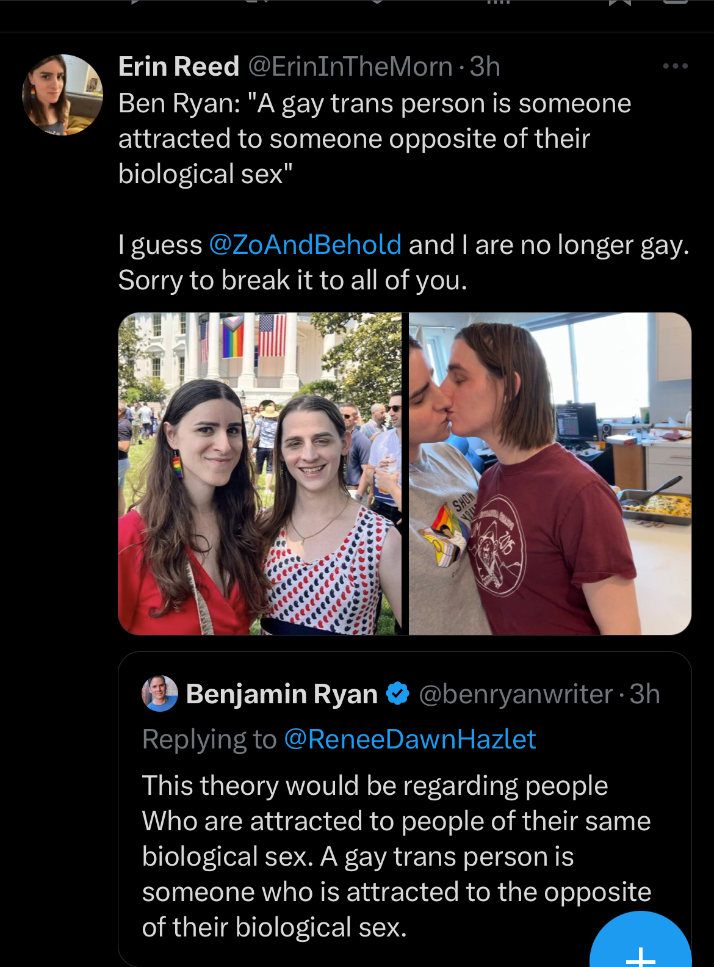Viewport: 714px width, 967px height.
Task: Visit the @ReneeDawnHazlet profile link
Action: click(x=409, y=739)
